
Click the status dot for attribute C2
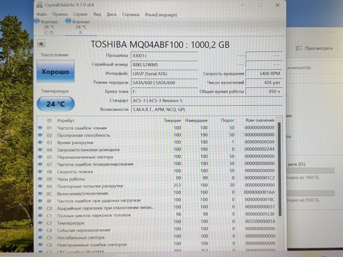point(40,223)
